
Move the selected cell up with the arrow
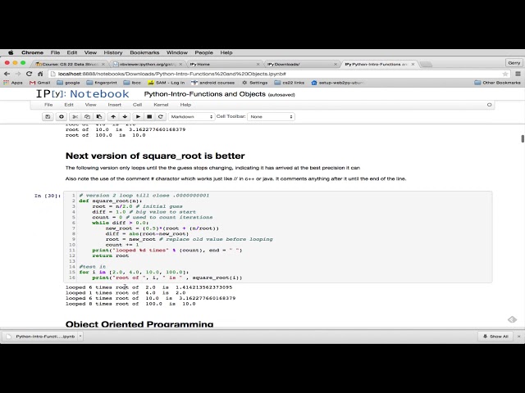coord(113,116)
